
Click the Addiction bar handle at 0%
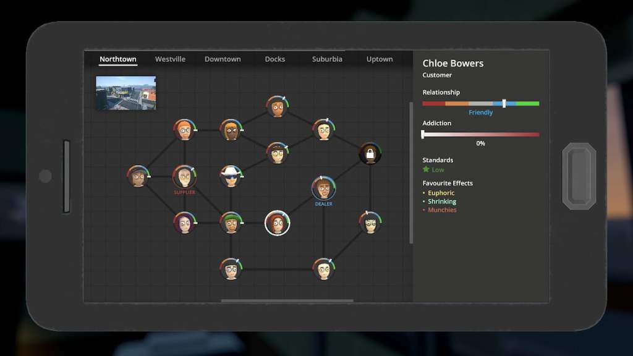coord(423,134)
